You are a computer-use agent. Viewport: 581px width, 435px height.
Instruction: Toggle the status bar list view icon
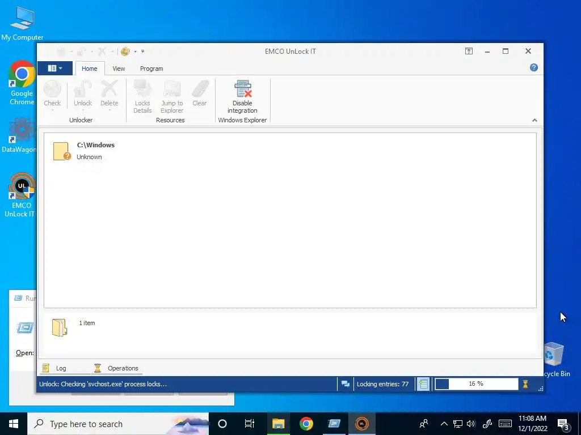coord(423,384)
